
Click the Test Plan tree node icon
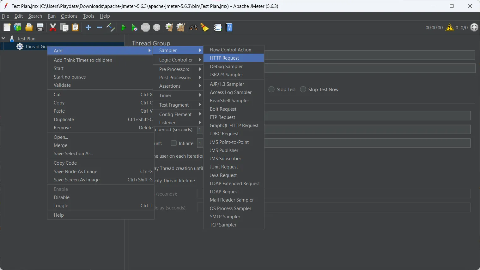coord(12,38)
